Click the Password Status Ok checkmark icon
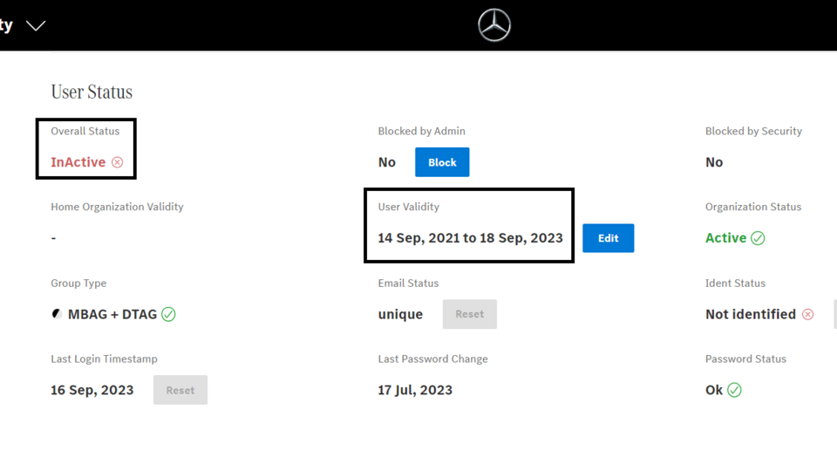837x471 pixels. tap(734, 390)
